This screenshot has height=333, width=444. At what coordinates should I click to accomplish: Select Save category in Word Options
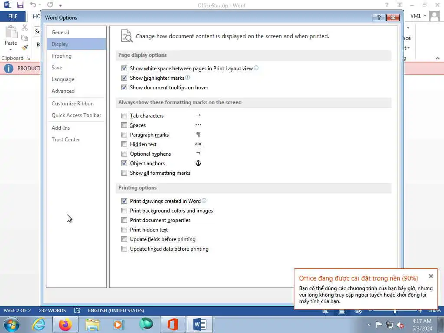point(76,67)
